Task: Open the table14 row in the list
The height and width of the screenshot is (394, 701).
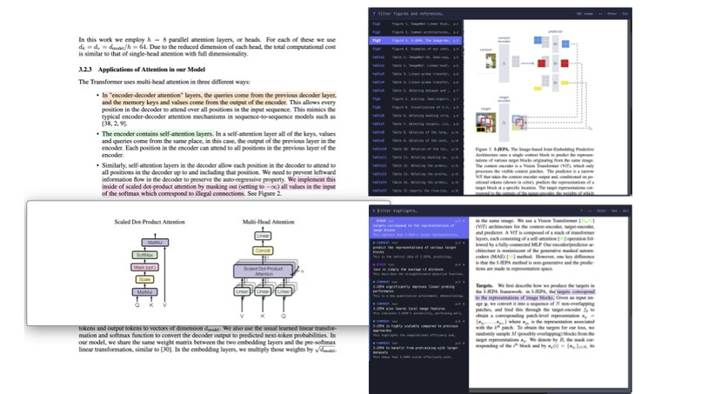Action: [416, 183]
